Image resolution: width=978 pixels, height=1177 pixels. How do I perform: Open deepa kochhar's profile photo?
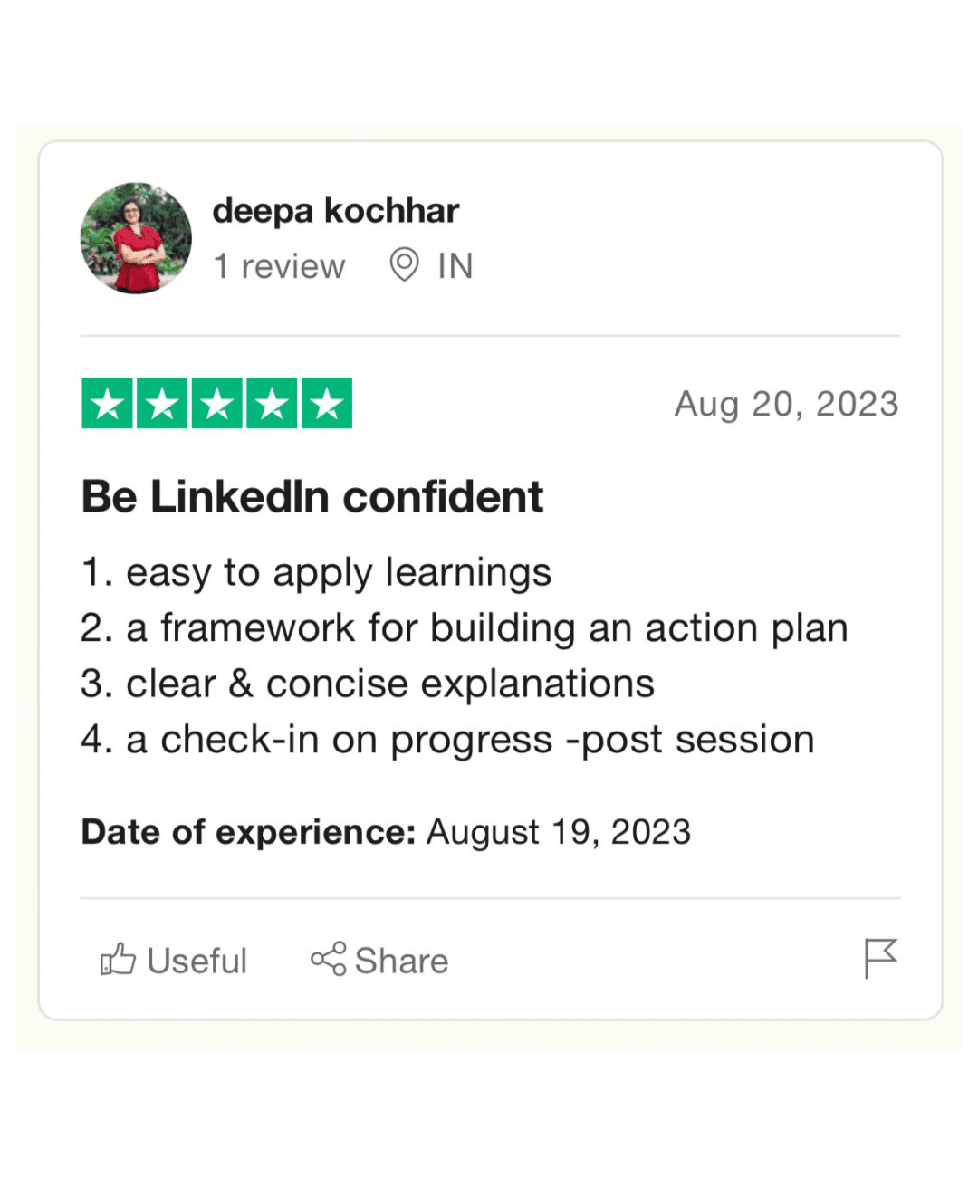point(136,238)
